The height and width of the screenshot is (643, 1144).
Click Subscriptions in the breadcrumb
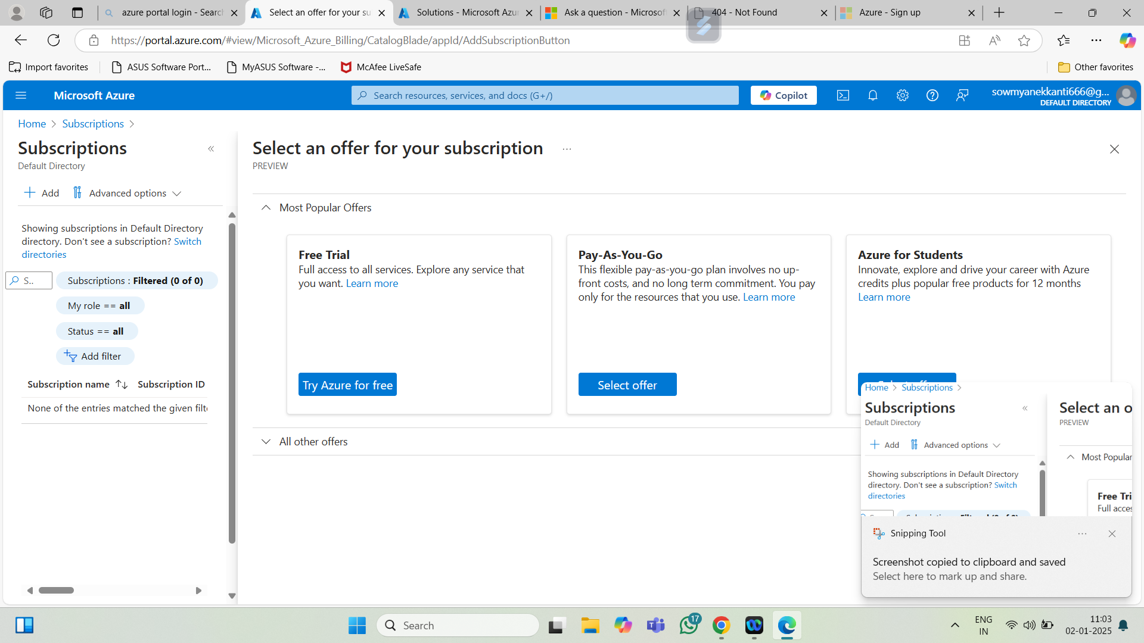93,124
